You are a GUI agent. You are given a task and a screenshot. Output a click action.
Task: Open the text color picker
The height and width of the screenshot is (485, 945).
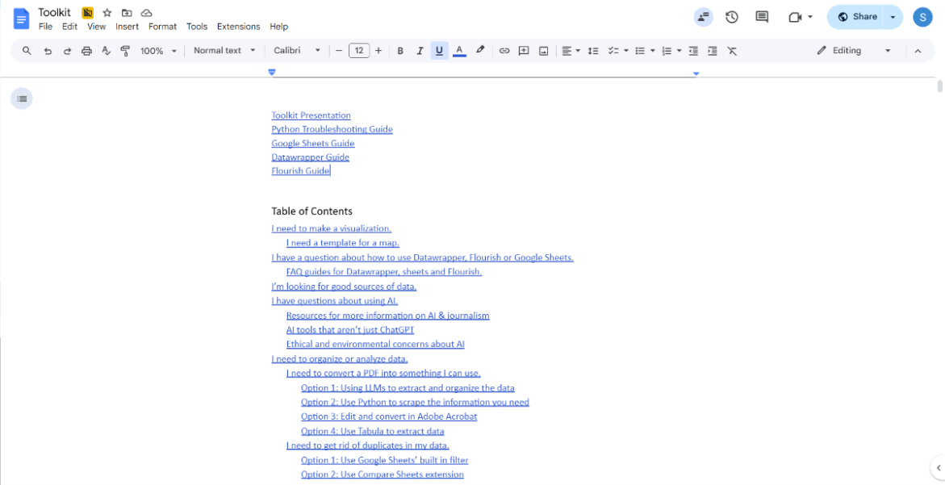point(459,51)
